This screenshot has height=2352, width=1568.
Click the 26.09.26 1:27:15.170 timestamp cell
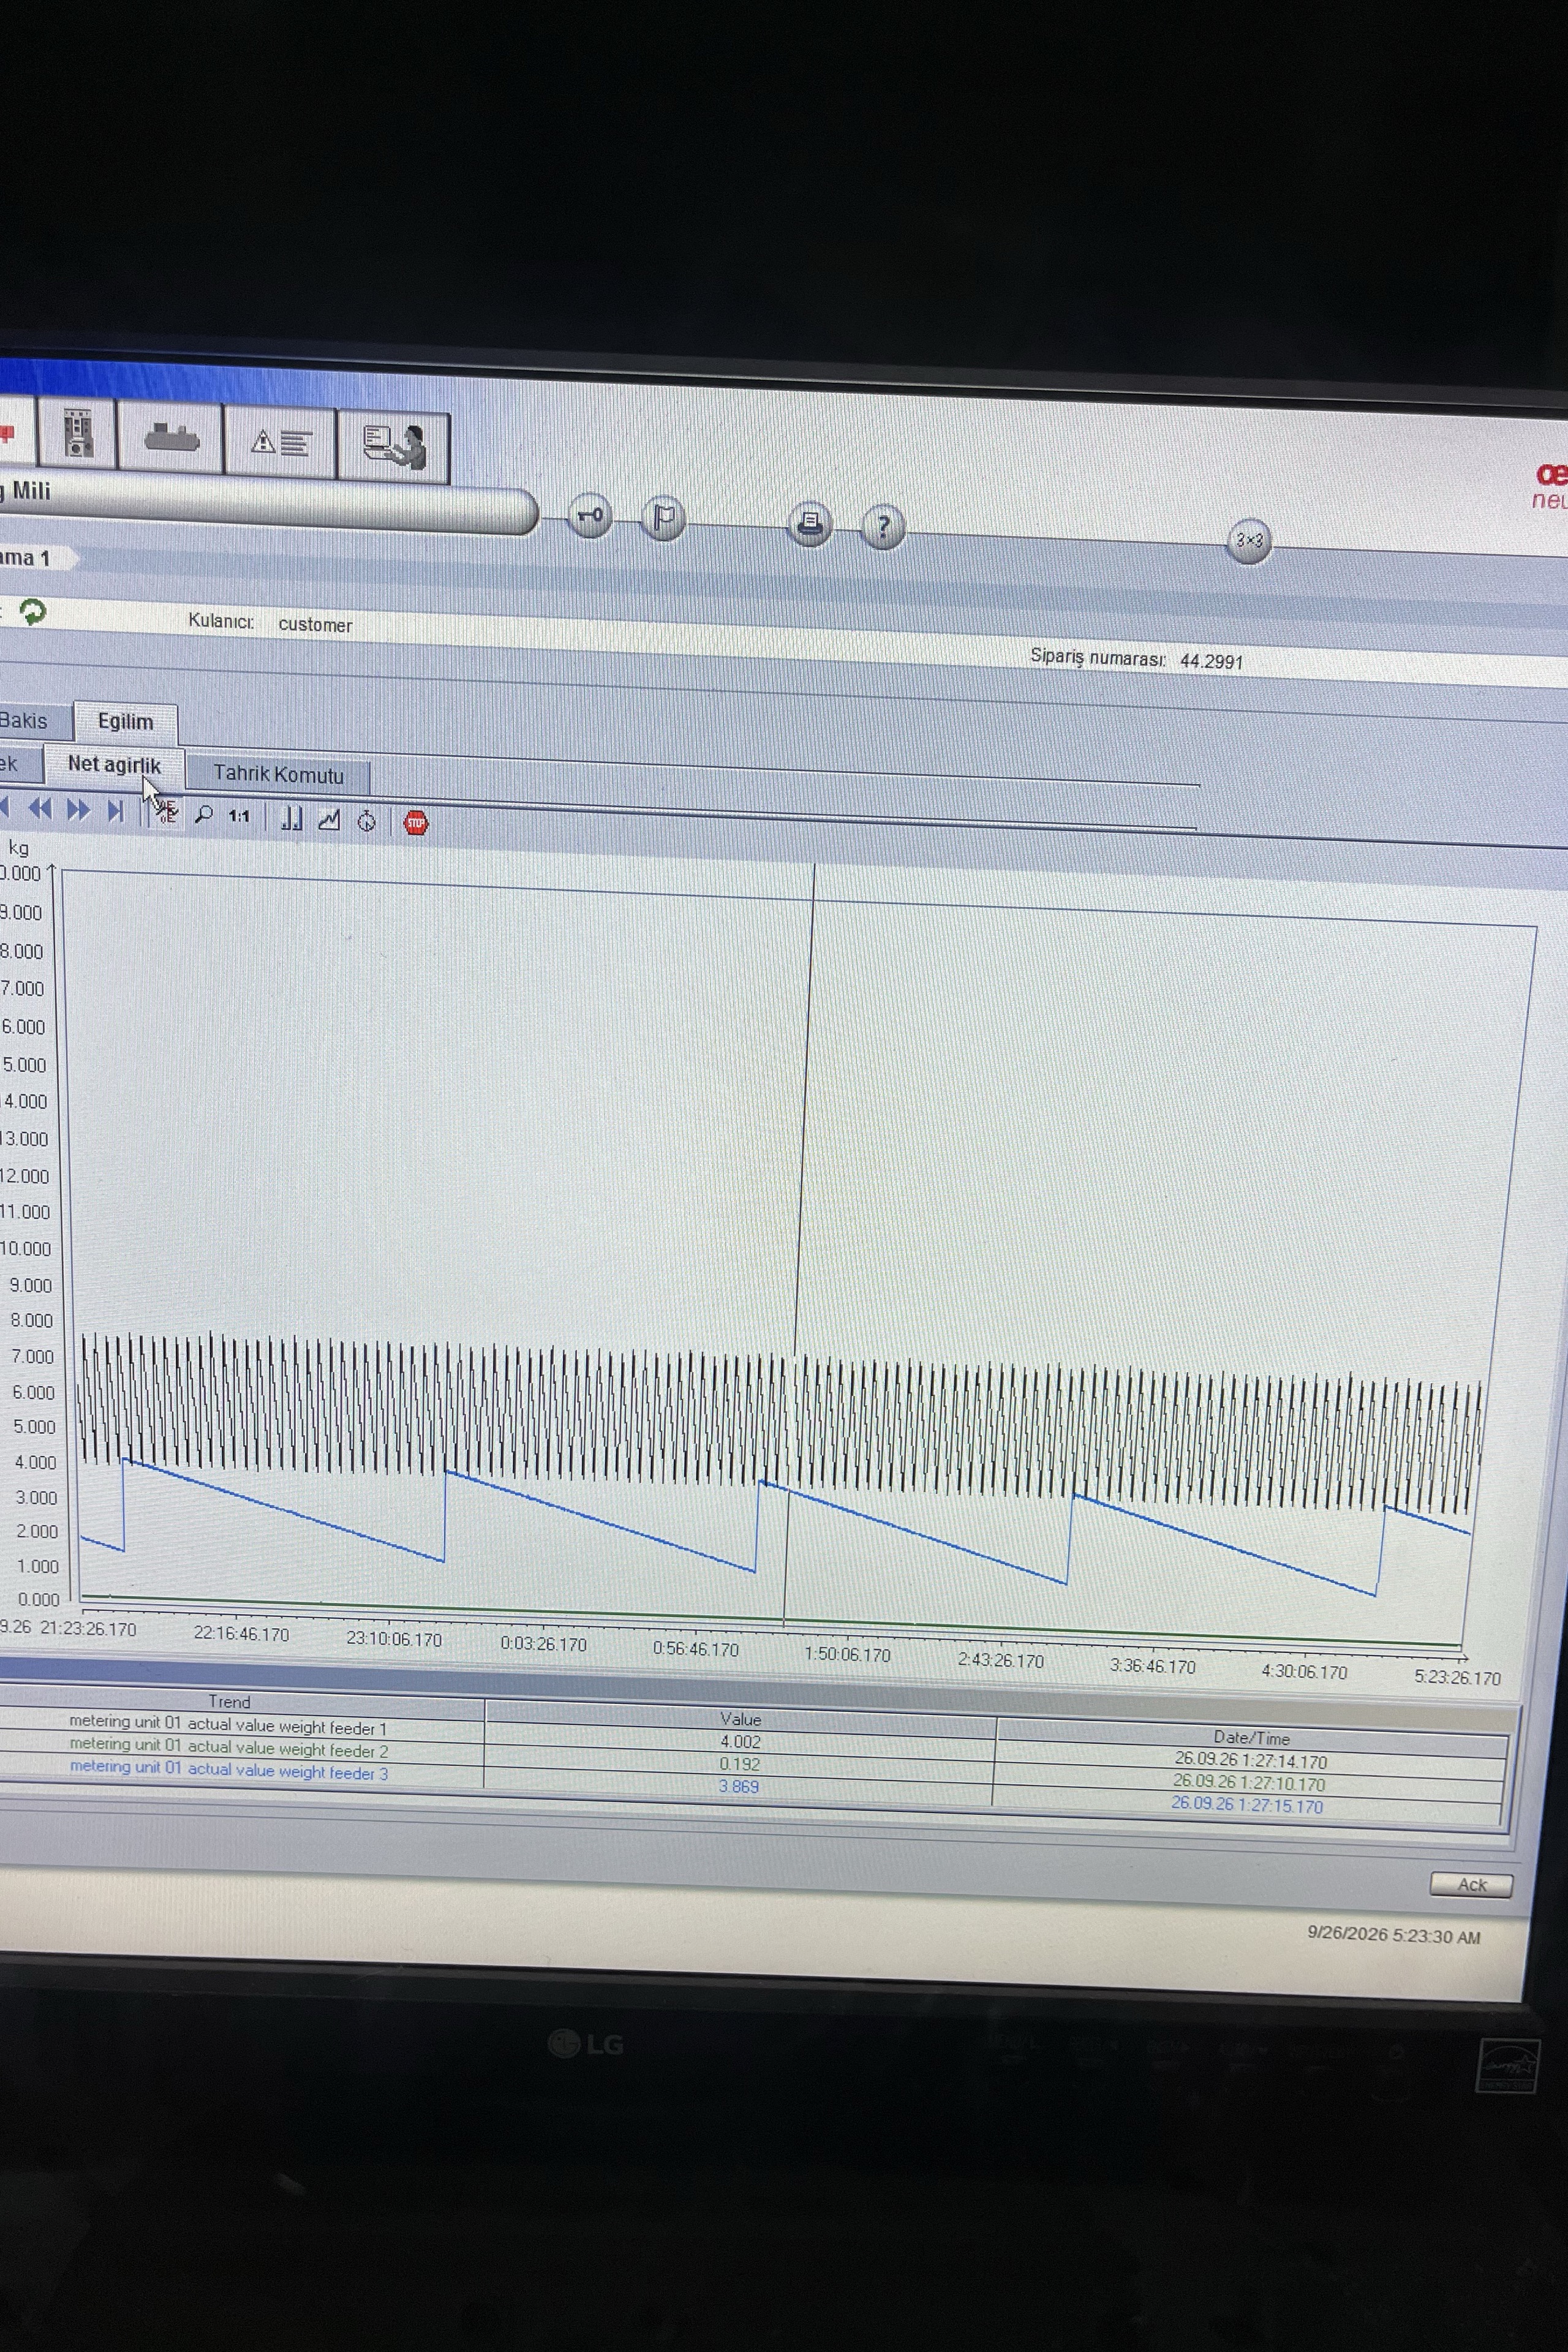(1247, 1805)
